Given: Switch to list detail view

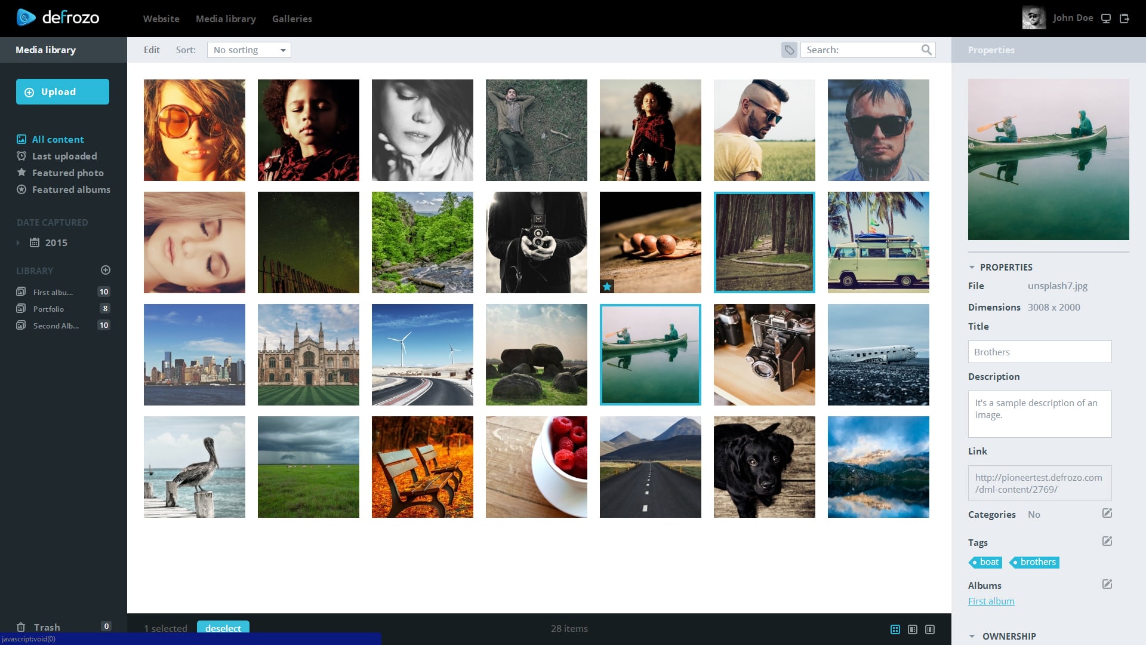Looking at the screenshot, I should pyautogui.click(x=913, y=629).
